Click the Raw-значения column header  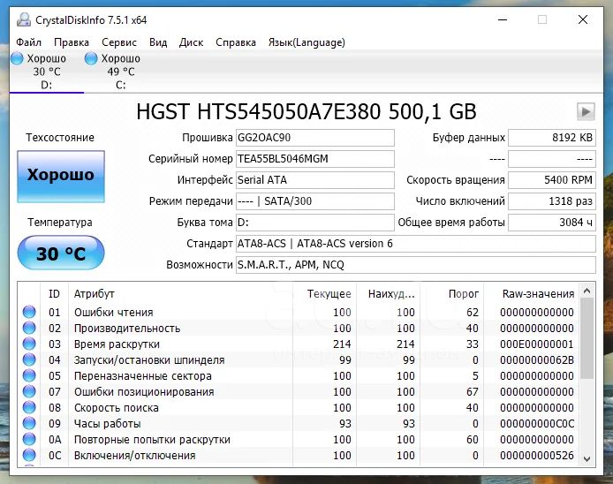pos(531,293)
